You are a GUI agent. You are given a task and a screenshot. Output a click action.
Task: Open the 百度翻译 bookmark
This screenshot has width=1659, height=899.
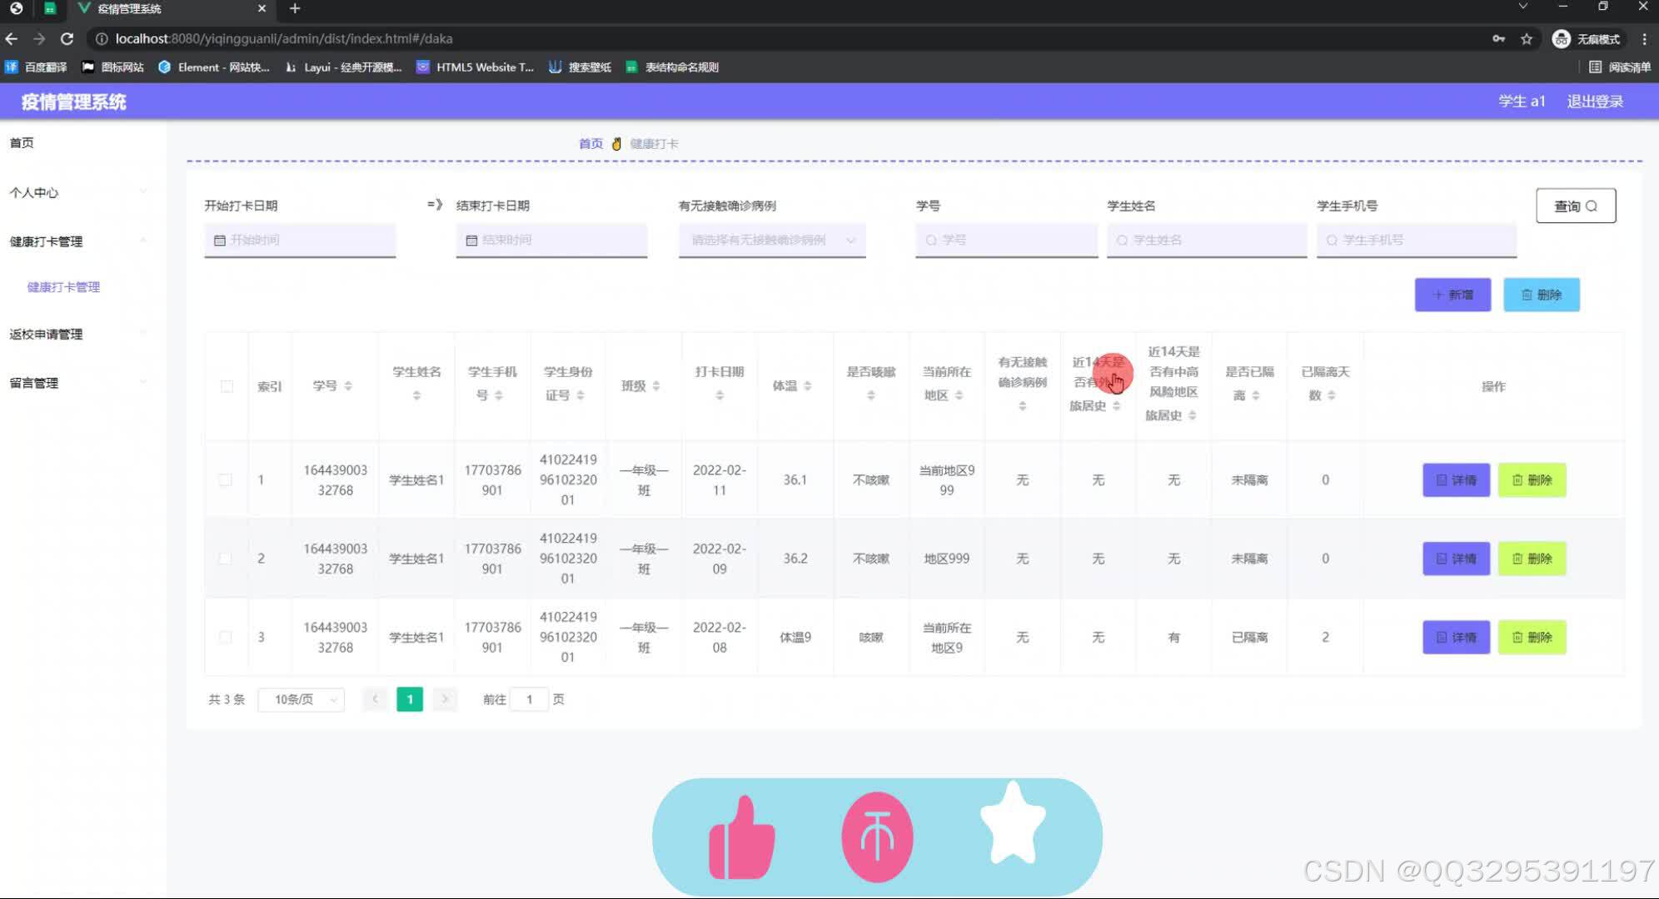[x=36, y=67]
